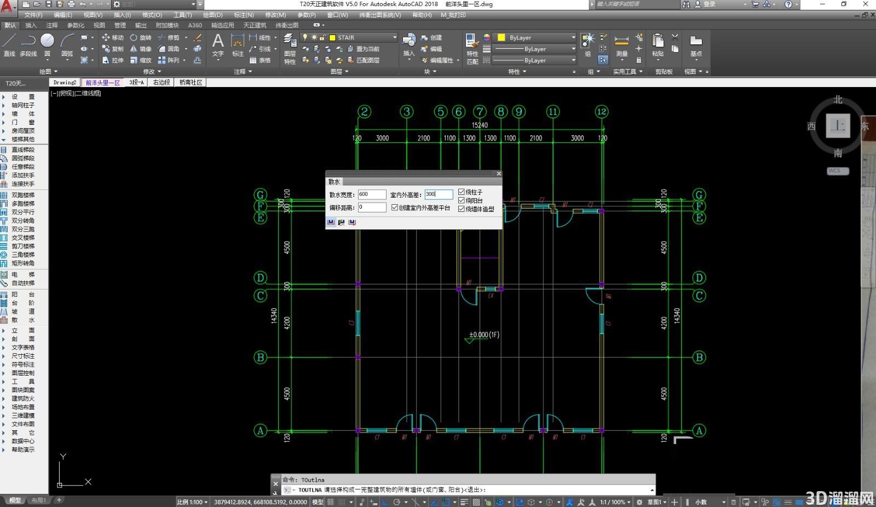Close the 散水 dialog

tap(498, 174)
